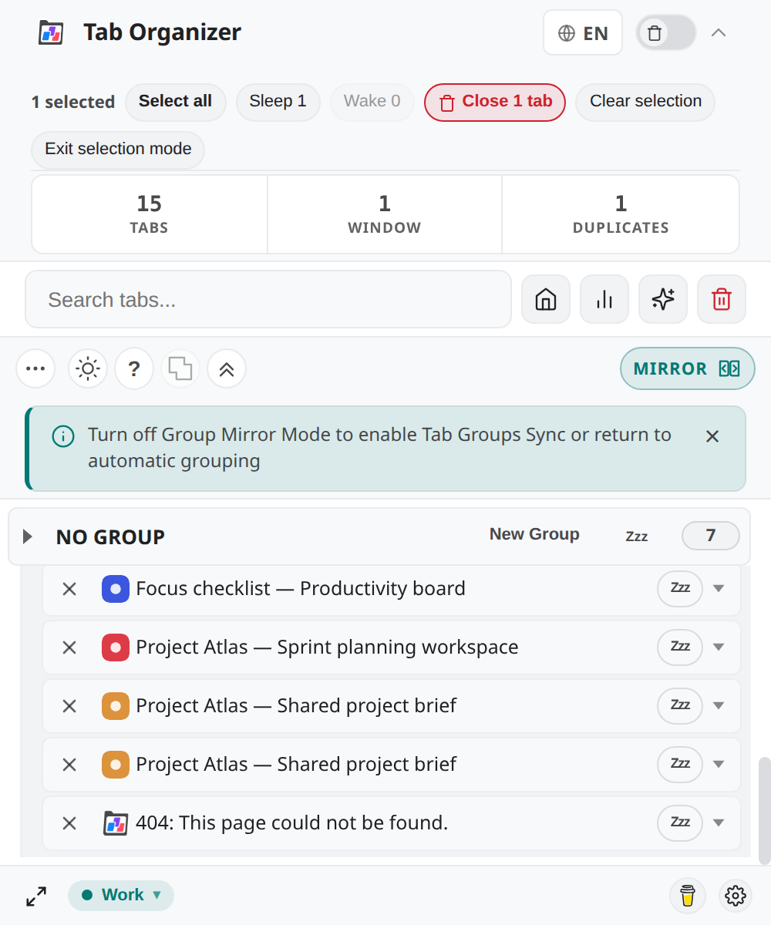Close the 404 page tab with its X
The height and width of the screenshot is (925, 771).
click(69, 823)
